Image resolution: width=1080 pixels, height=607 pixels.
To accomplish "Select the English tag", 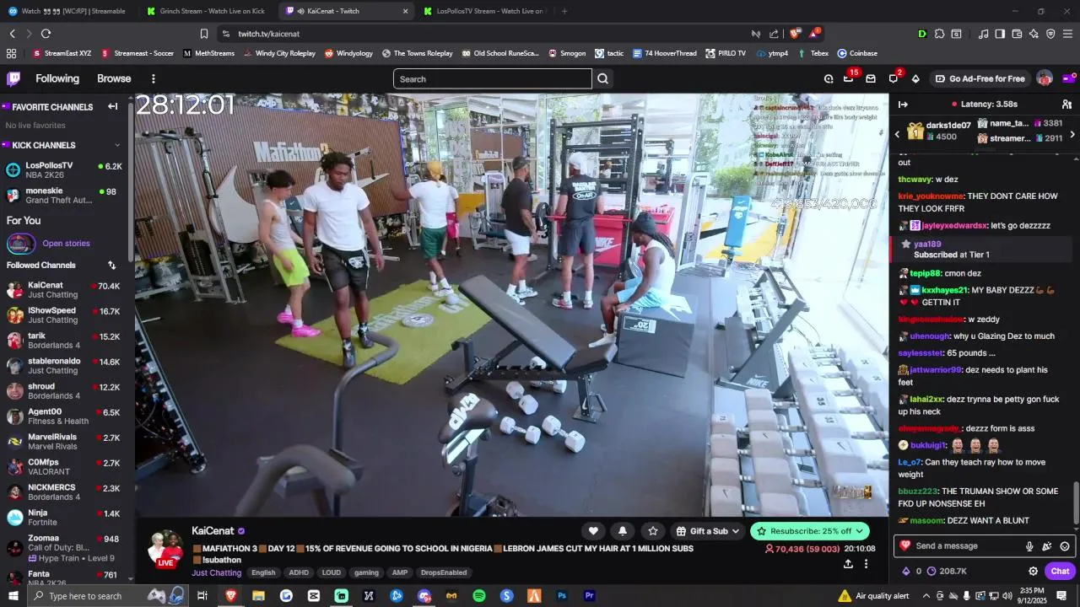I will (263, 572).
